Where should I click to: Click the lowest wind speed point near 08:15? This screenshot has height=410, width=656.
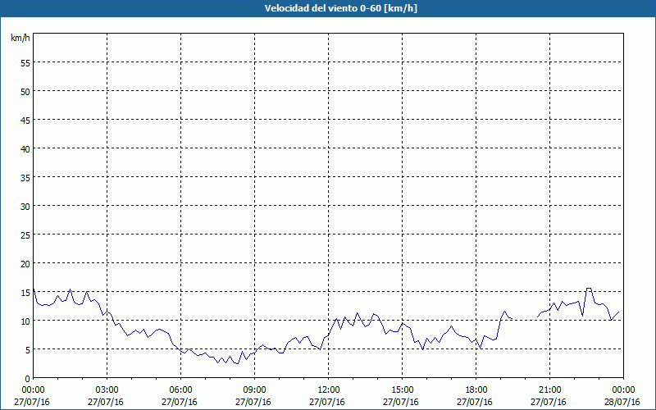pyautogui.click(x=237, y=363)
